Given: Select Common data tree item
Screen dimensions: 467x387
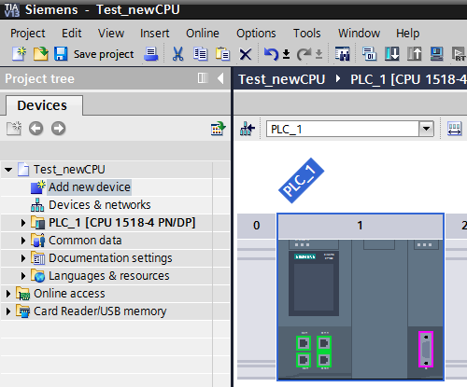Looking at the screenshot, I should [x=85, y=241].
